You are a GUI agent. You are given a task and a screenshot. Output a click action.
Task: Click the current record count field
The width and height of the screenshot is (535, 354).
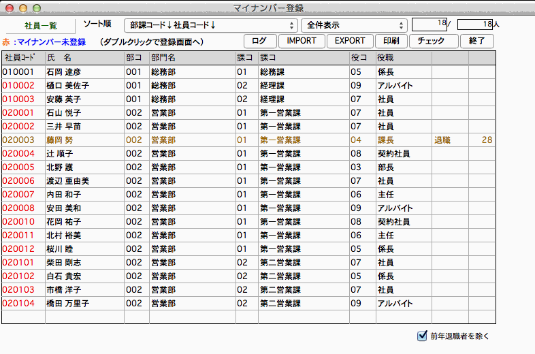pos(429,25)
